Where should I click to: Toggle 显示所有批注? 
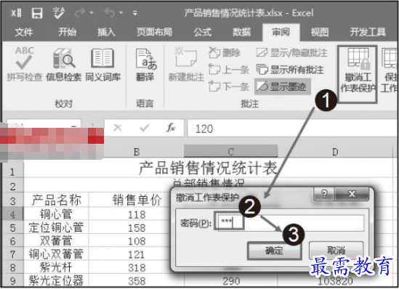290,70
